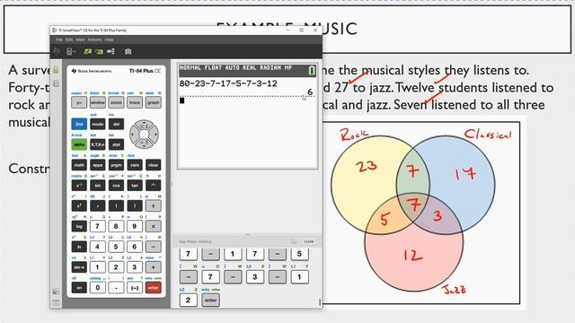This screenshot has height=323, width=575.
Task: Click the addition key on calculator keypad
Action: pos(154,267)
